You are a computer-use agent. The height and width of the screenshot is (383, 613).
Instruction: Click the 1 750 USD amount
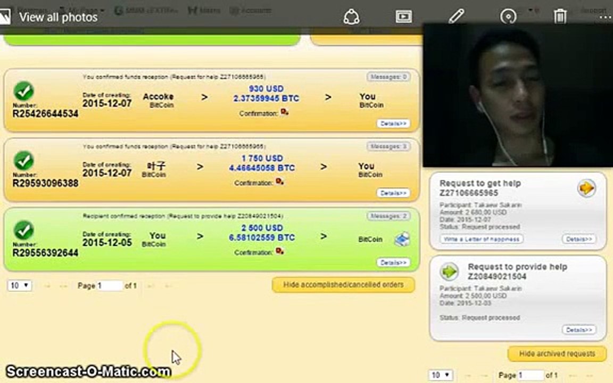[262, 159]
